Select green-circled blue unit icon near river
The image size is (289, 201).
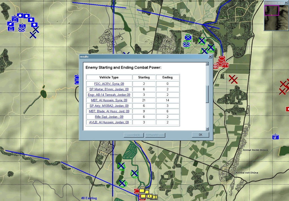pos(188,37)
